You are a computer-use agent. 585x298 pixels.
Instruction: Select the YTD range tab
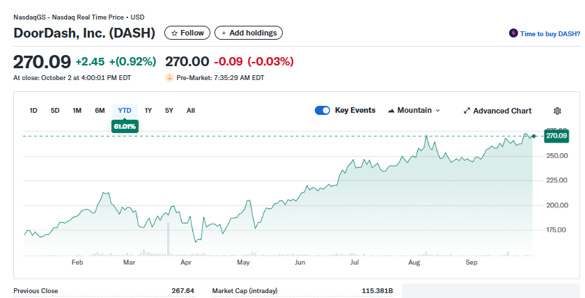(125, 111)
